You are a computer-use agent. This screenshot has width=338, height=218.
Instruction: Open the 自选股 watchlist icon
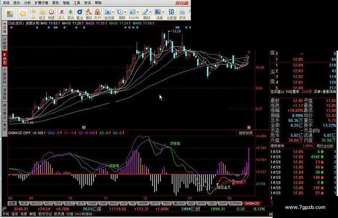coord(108,14)
